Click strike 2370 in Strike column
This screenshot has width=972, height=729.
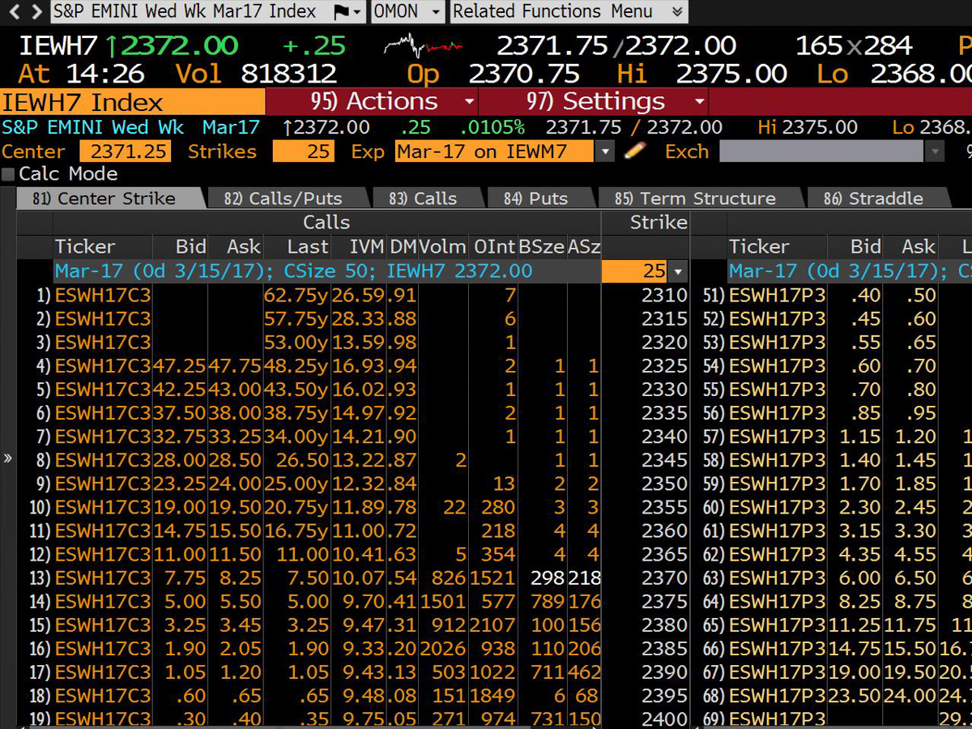[664, 578]
